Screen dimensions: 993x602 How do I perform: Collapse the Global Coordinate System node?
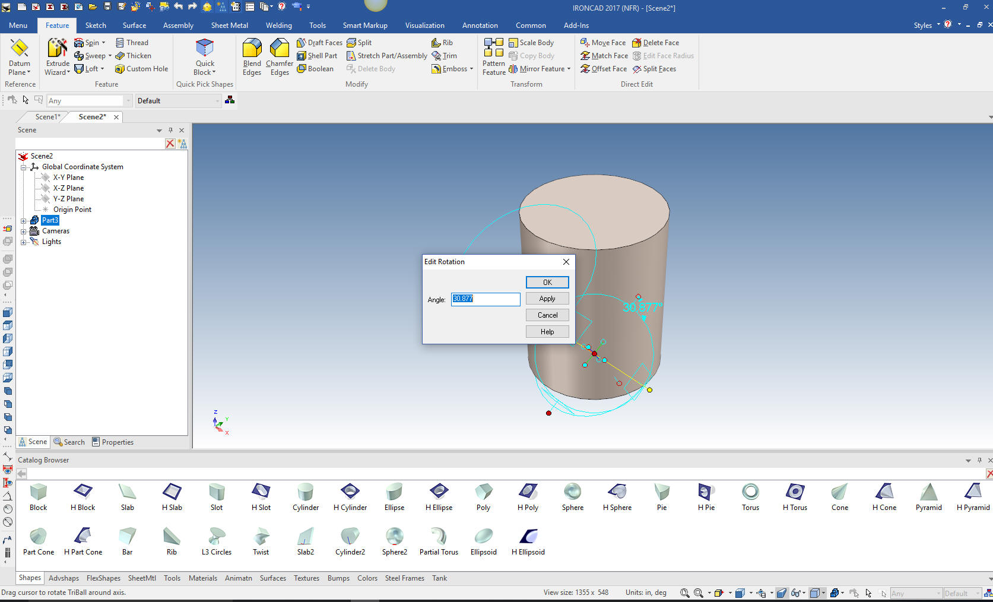coord(24,167)
